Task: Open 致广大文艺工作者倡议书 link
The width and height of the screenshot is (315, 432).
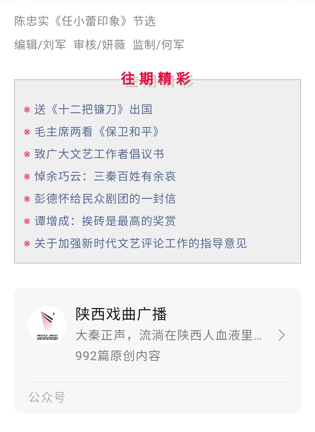Action: pyautogui.click(x=99, y=154)
